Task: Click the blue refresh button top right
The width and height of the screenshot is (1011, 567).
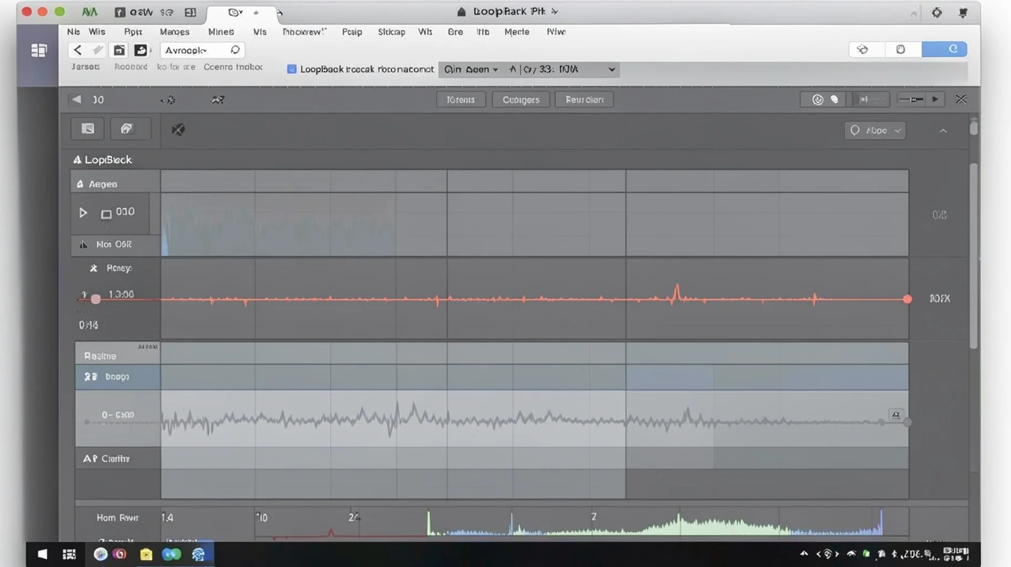Action: 944,49
